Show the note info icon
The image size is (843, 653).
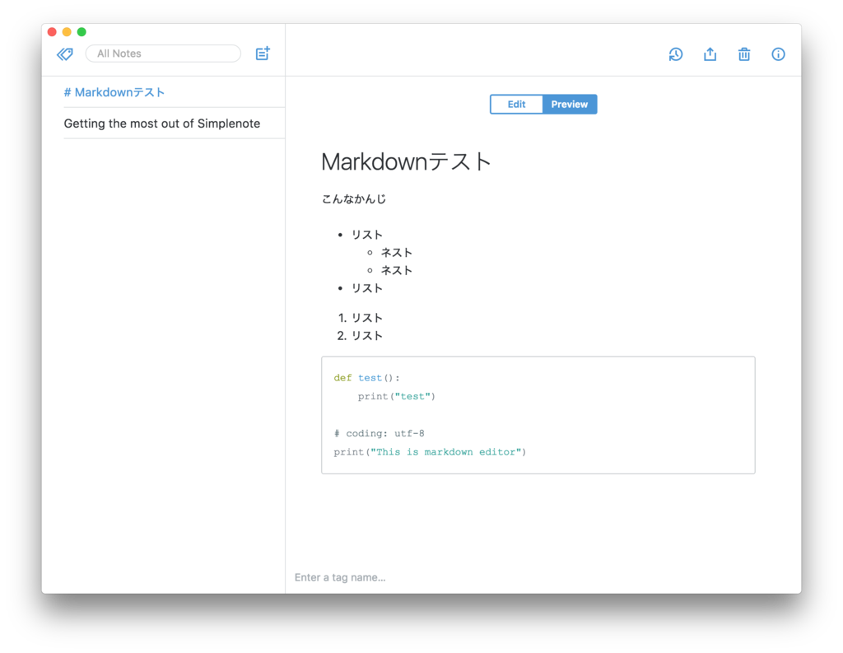click(x=778, y=54)
